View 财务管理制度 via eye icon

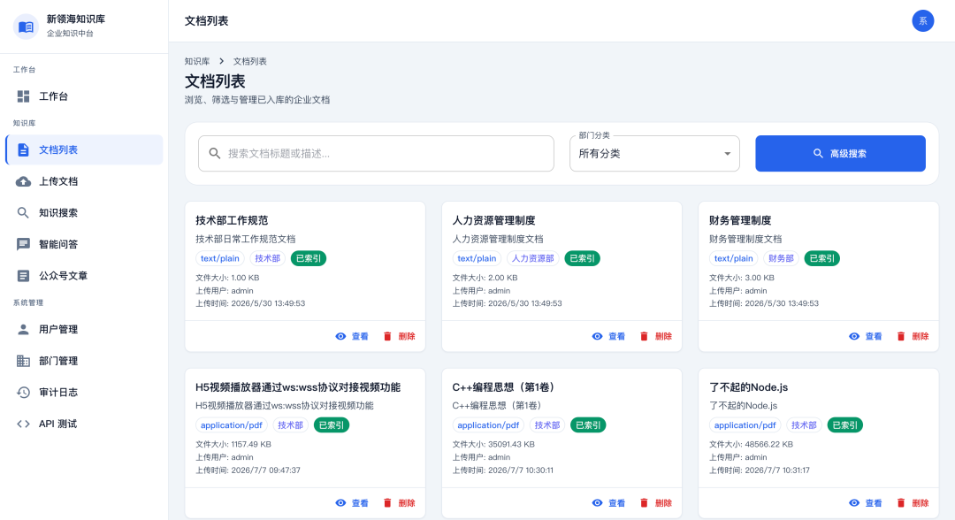pyautogui.click(x=854, y=336)
